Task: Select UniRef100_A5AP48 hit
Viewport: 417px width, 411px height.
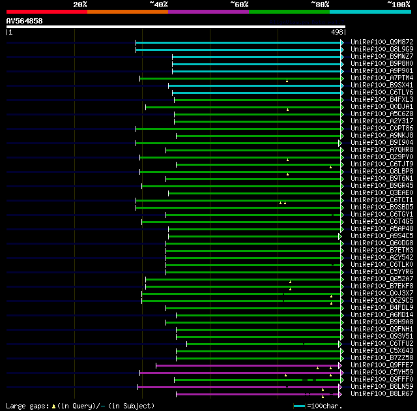Action: click(382, 229)
